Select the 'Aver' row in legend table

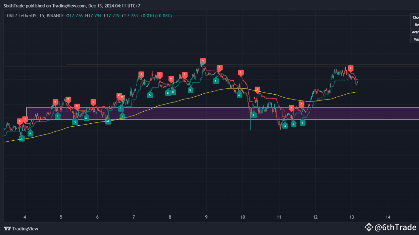[x=415, y=32]
